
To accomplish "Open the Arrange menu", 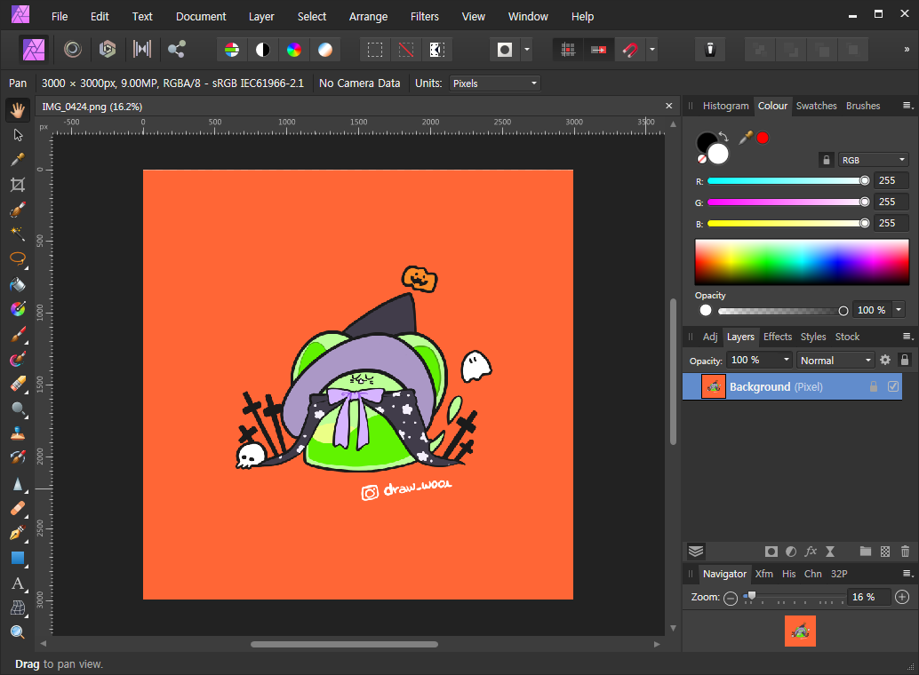I will pos(368,16).
